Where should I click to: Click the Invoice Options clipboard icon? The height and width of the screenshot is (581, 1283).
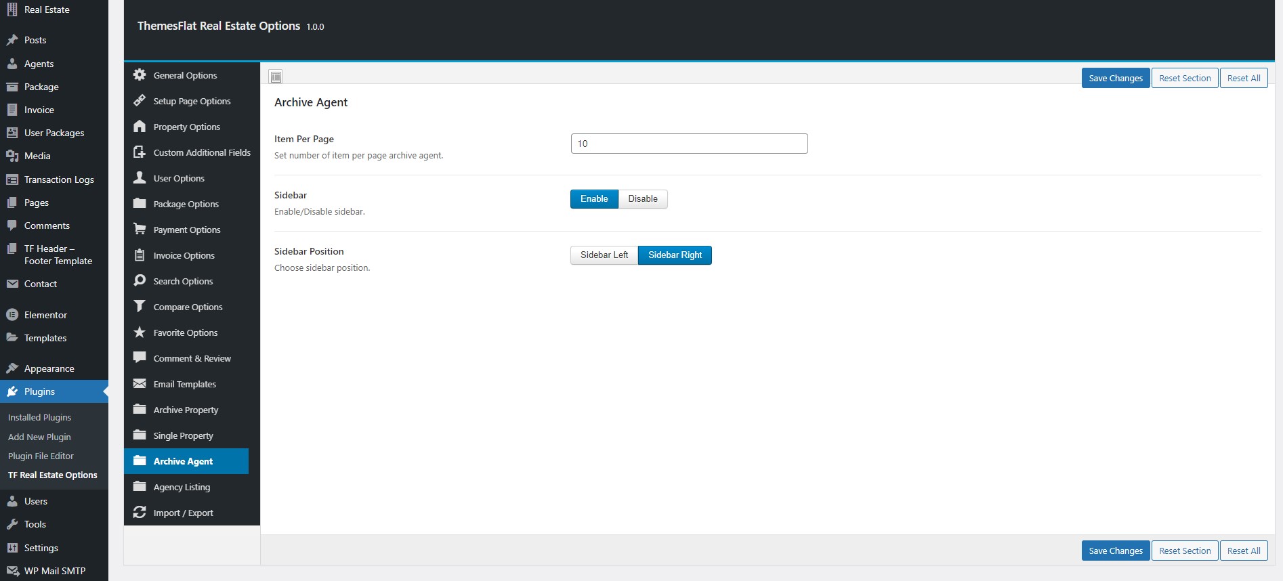[140, 255]
